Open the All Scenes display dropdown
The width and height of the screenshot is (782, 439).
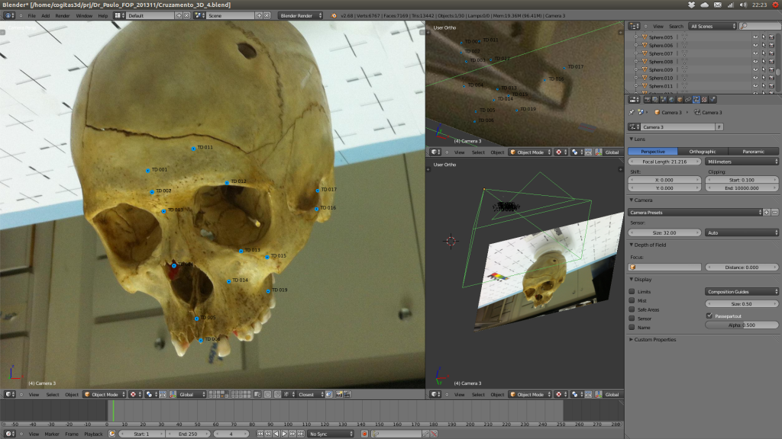pyautogui.click(x=711, y=26)
